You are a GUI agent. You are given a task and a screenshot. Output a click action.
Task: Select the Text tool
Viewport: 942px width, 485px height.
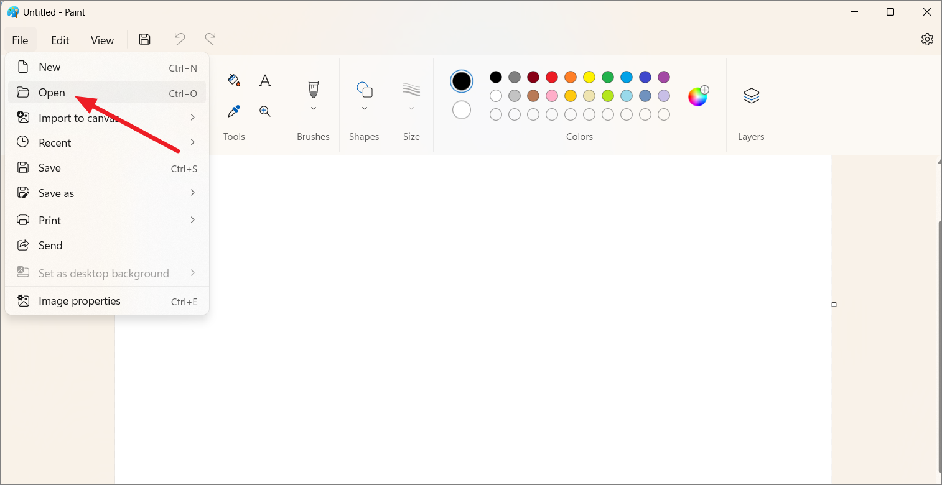[x=265, y=80]
